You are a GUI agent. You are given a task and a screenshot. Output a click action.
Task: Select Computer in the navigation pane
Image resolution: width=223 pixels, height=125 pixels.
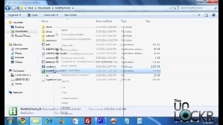pos(18,71)
